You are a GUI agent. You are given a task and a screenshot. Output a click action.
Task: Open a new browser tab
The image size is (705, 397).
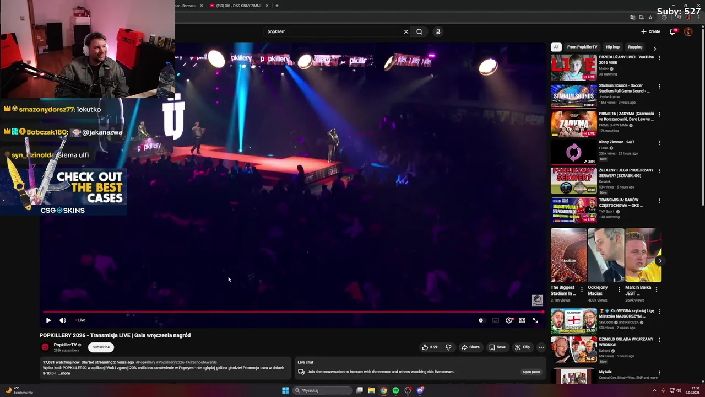(x=277, y=6)
